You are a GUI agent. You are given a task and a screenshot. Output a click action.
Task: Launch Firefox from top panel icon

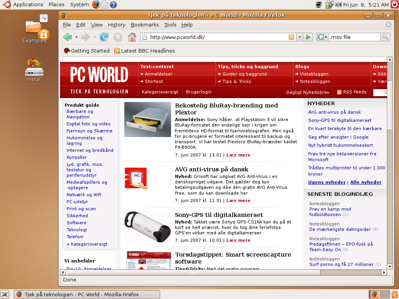[x=96, y=5]
